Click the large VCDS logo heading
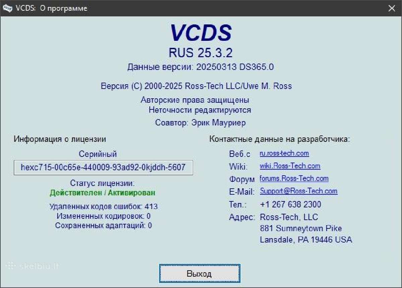 tap(201, 33)
